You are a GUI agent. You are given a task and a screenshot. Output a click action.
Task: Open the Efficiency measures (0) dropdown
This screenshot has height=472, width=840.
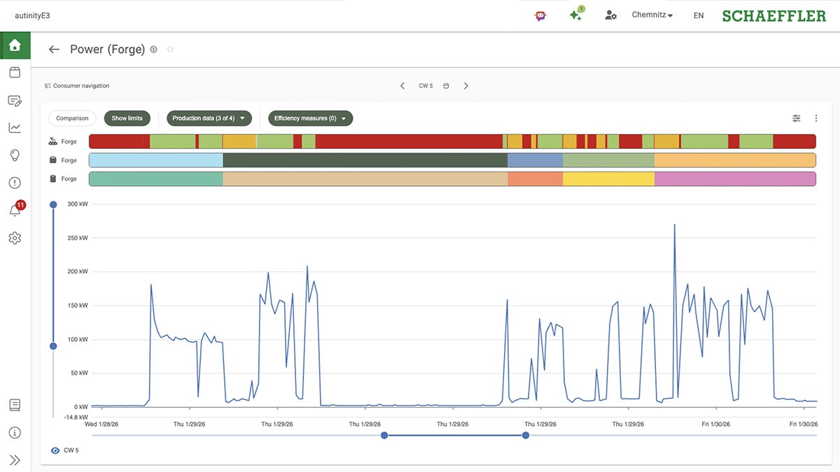(x=310, y=118)
